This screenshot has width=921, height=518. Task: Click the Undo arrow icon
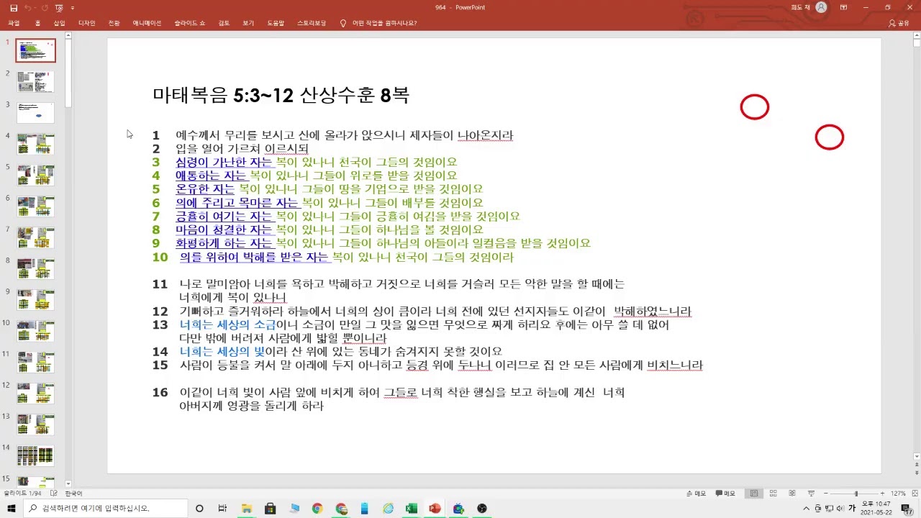pyautogui.click(x=27, y=7)
